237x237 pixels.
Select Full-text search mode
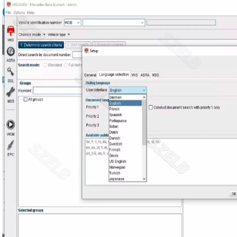point(65,65)
